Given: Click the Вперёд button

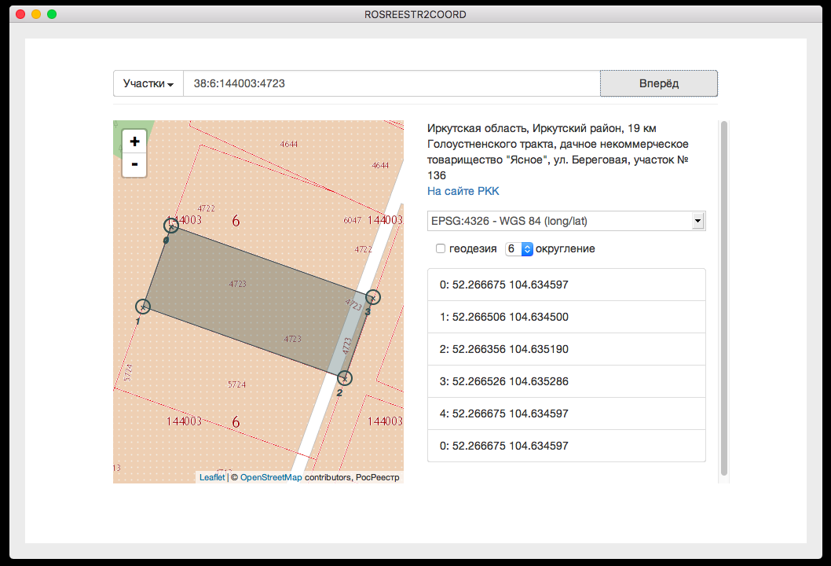Looking at the screenshot, I should pos(658,83).
